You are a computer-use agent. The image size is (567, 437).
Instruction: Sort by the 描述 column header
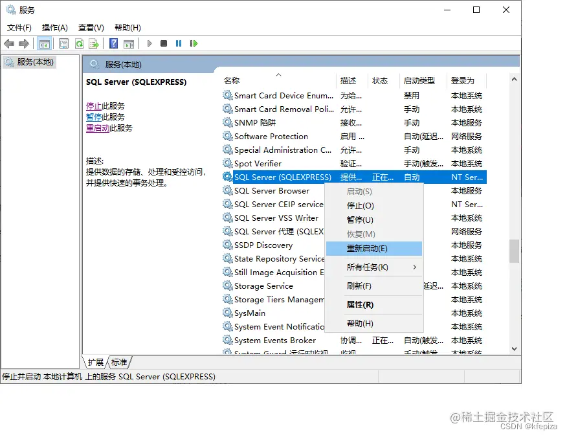[353, 81]
